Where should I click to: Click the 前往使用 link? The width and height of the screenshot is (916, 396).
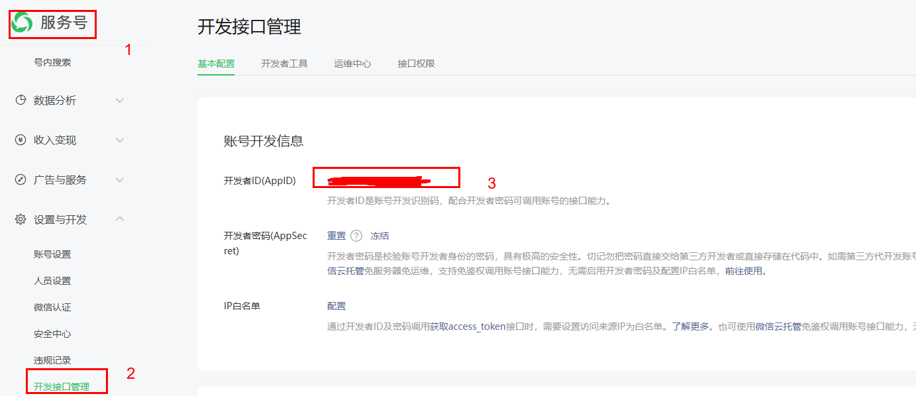pos(743,271)
